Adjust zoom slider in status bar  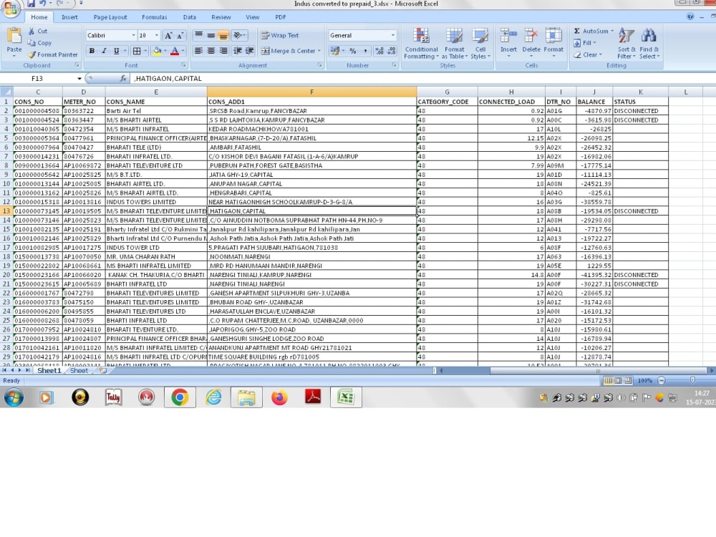coord(692,380)
